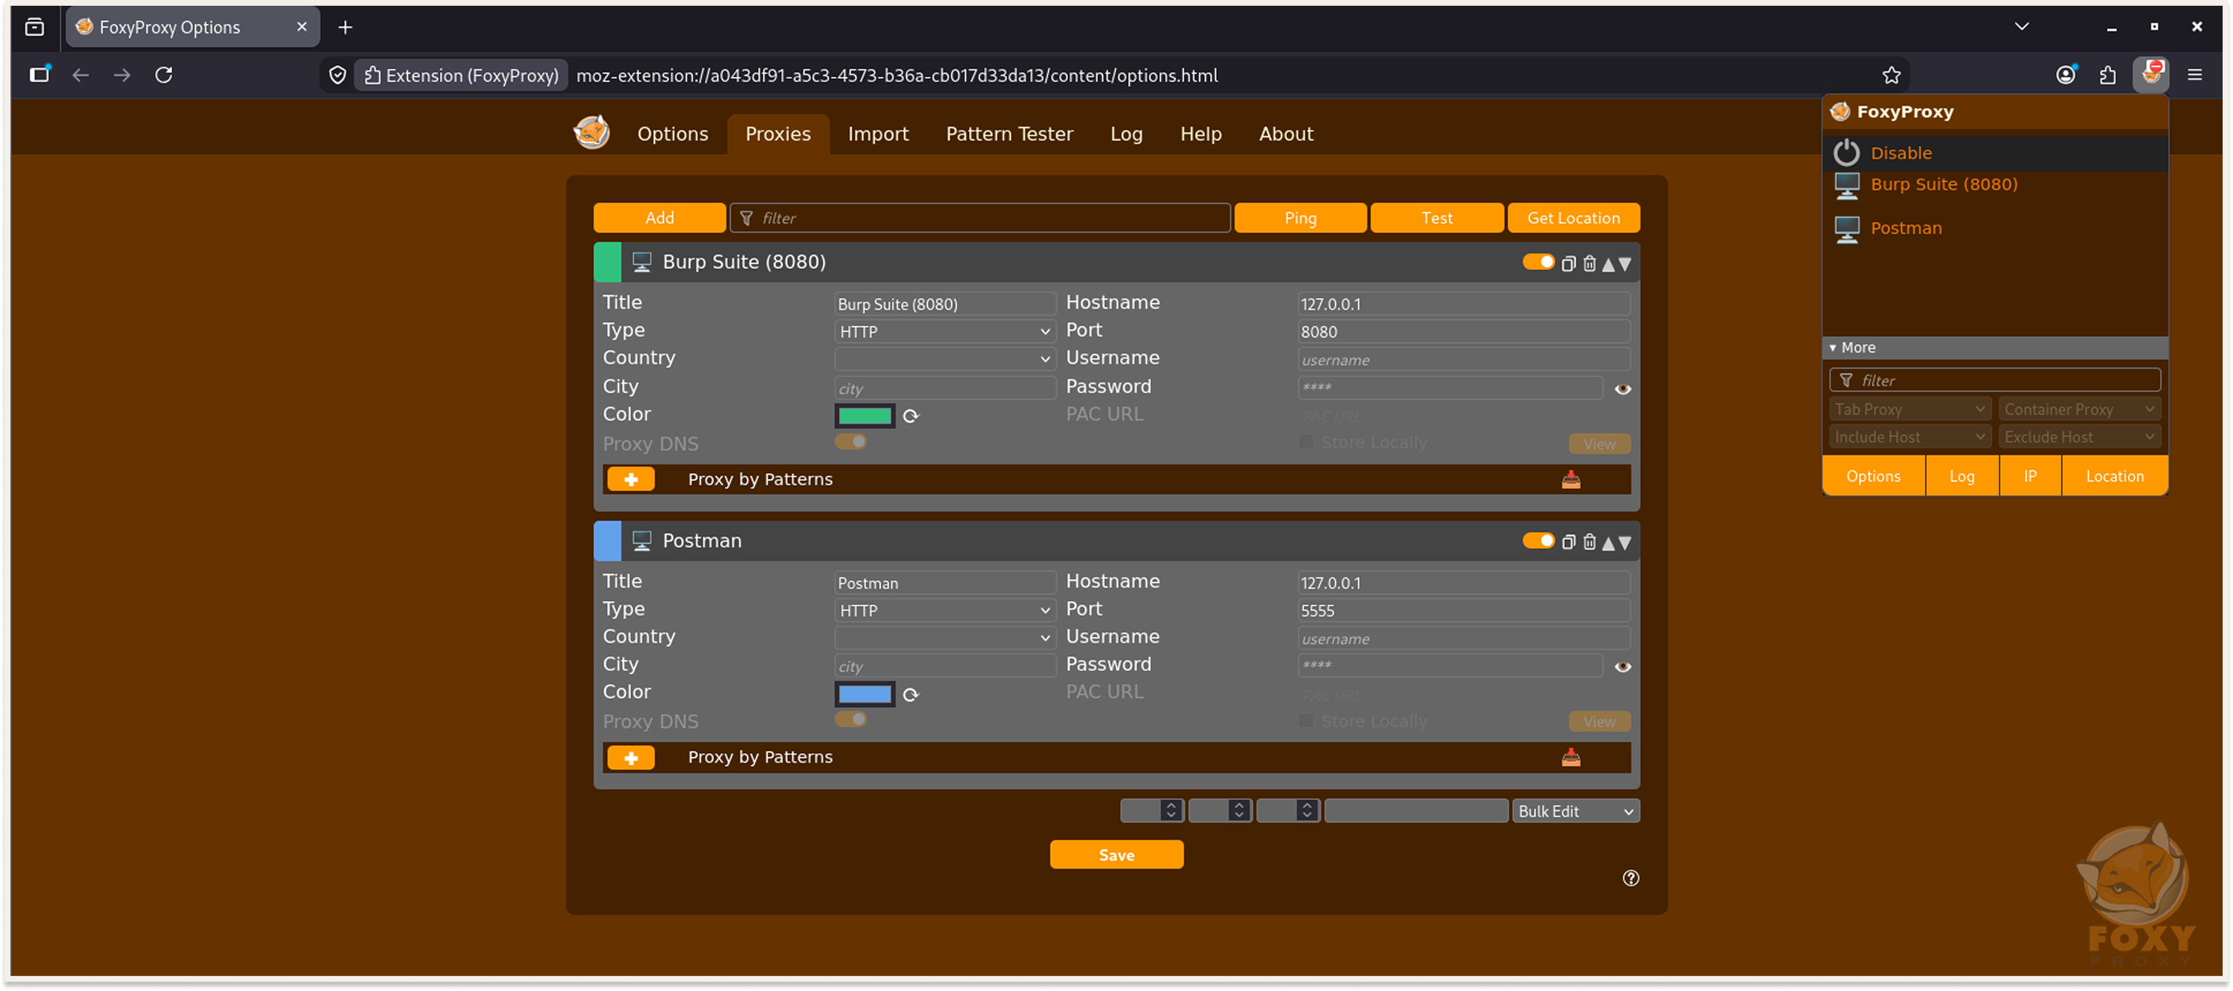This screenshot has width=2233, height=991.
Task: Open the Tab Proxy dropdown in popup
Action: pyautogui.click(x=1910, y=409)
